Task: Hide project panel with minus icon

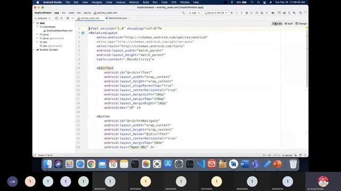Action: pyautogui.click(x=72, y=18)
